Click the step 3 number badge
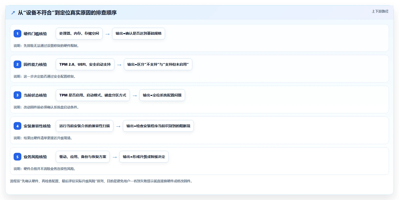The height and width of the screenshot is (200, 399). tap(17, 95)
